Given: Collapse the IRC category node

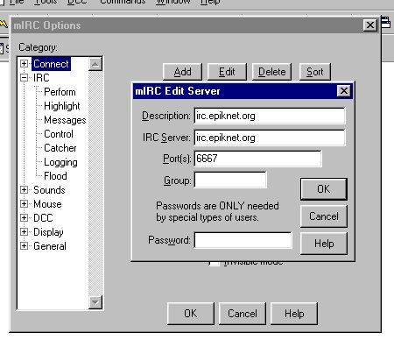Looking at the screenshot, I should tap(24, 78).
